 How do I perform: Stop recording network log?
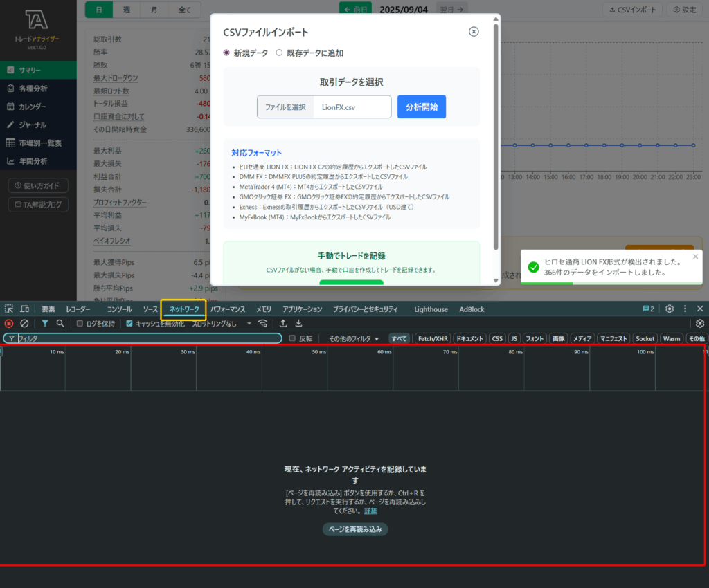[9, 323]
